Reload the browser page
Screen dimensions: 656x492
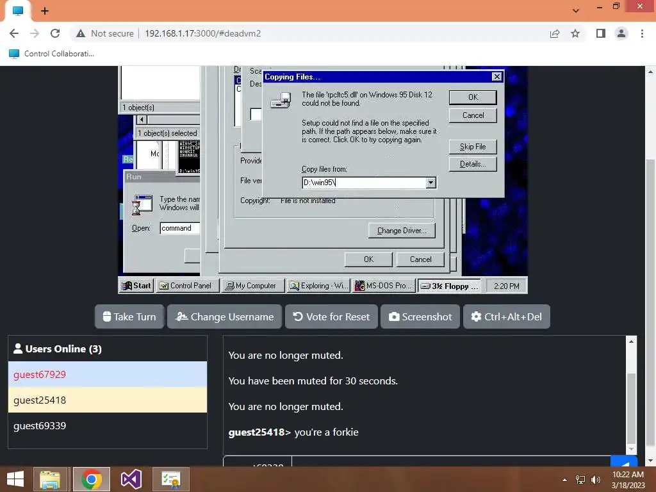pos(55,33)
